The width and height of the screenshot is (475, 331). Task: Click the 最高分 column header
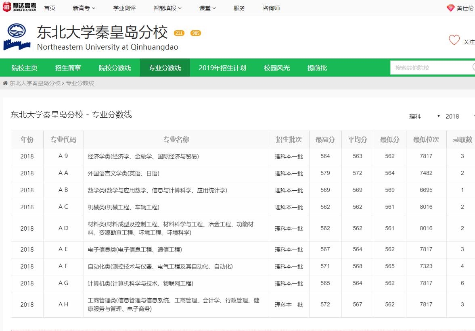(x=325, y=139)
